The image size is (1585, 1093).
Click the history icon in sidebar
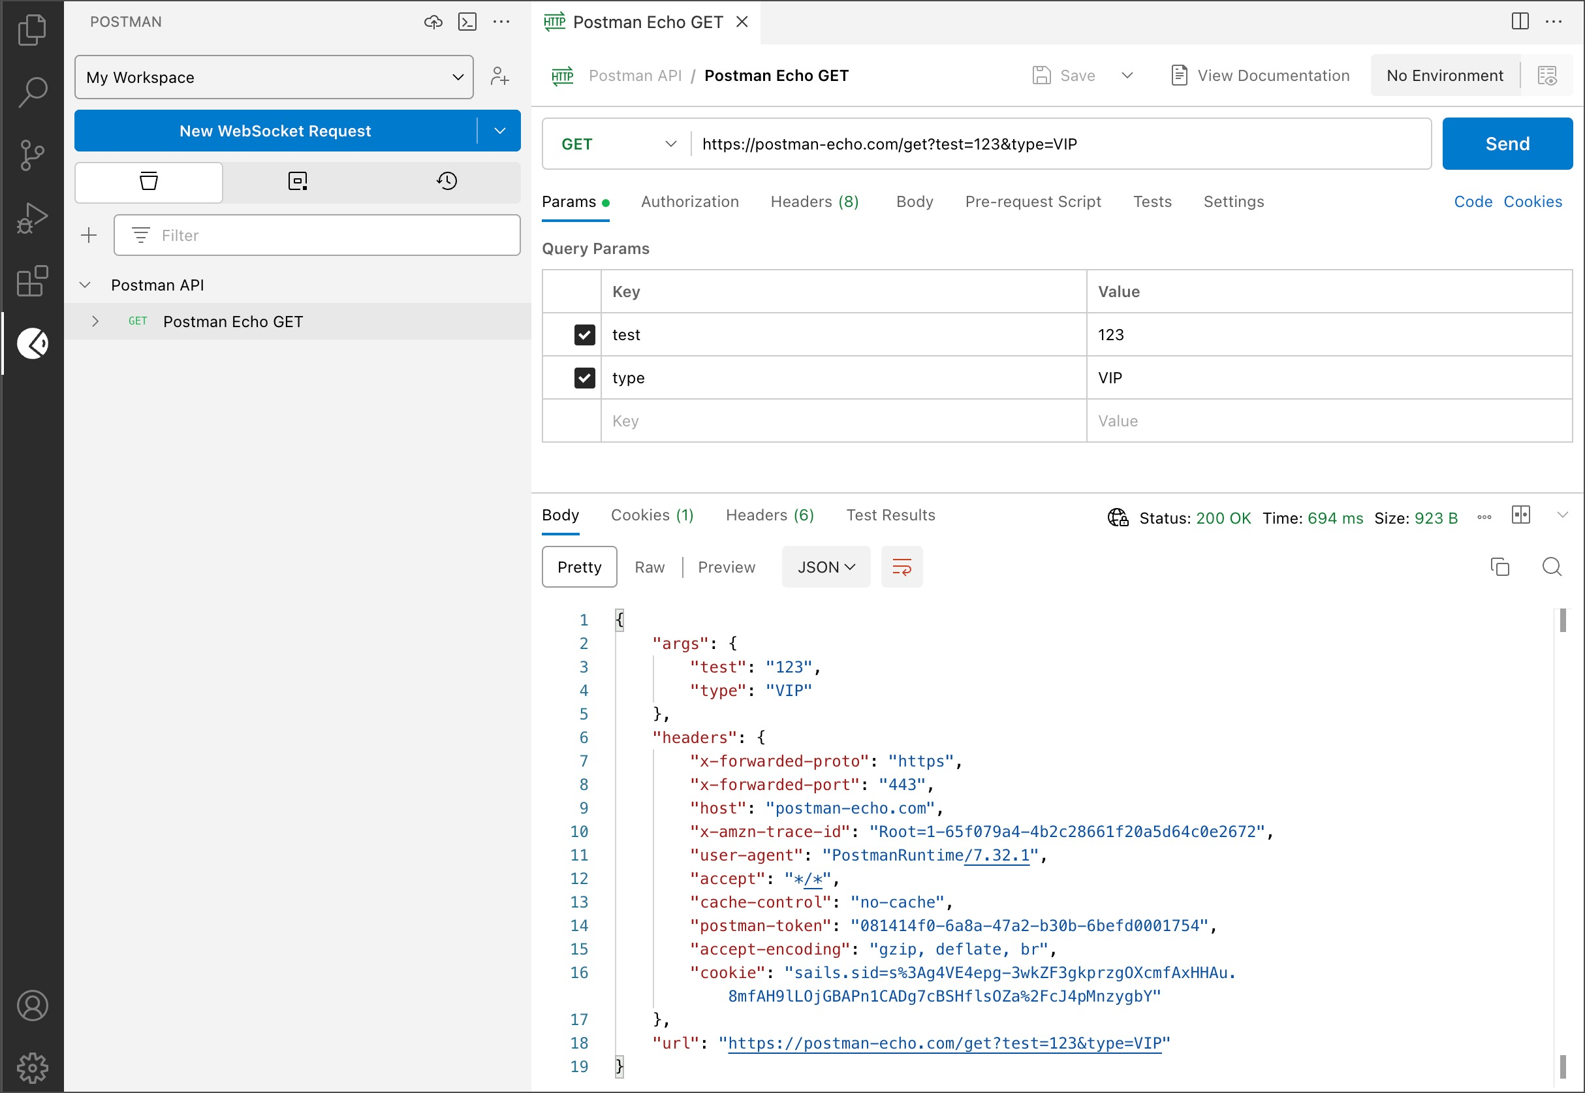coord(446,182)
